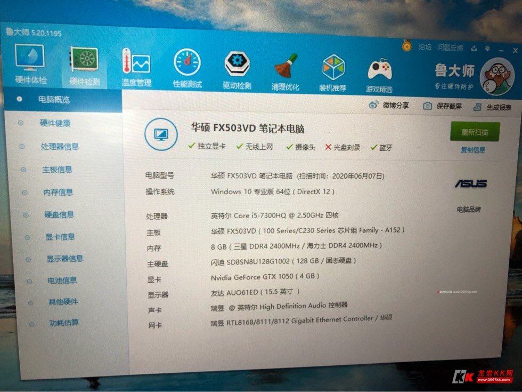The height and width of the screenshot is (392, 522).
Task: Launch 性能测试 performance test gauge icon
Action: point(187,68)
